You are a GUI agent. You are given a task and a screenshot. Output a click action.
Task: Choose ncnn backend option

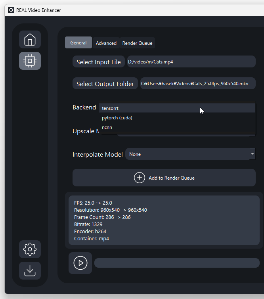point(177,127)
